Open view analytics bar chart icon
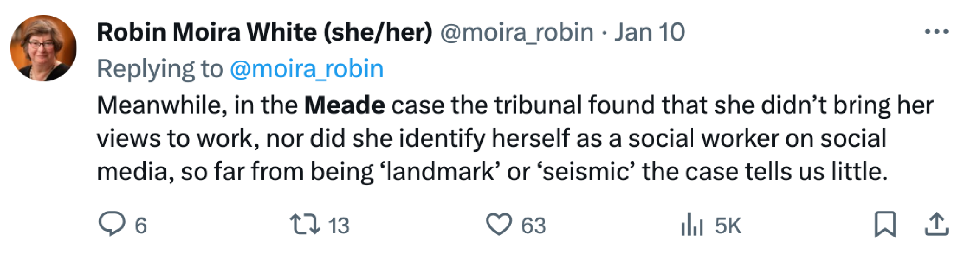Image resolution: width=977 pixels, height=254 pixels. pyautogui.click(x=692, y=224)
